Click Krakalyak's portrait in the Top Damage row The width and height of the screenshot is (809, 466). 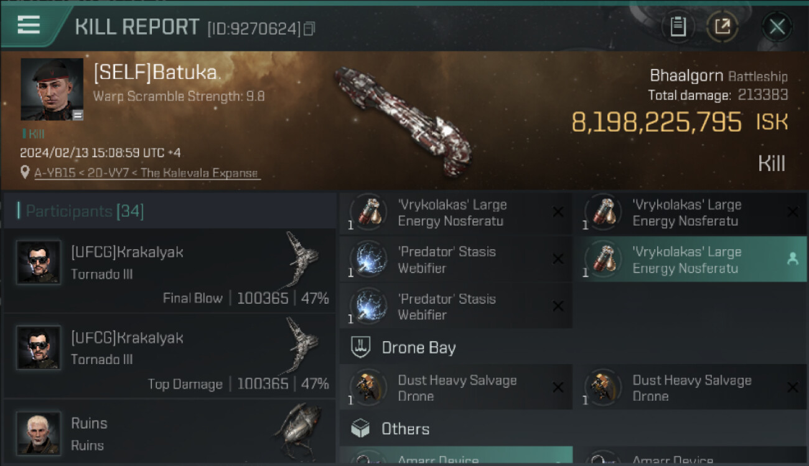[x=39, y=348]
